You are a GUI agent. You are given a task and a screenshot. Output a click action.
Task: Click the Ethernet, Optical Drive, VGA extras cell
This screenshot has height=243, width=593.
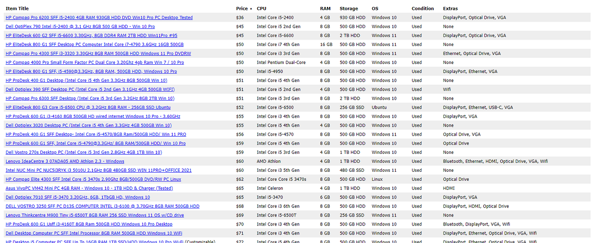tap(472, 53)
